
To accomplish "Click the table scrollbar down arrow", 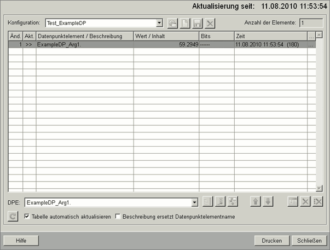I will (319, 188).
